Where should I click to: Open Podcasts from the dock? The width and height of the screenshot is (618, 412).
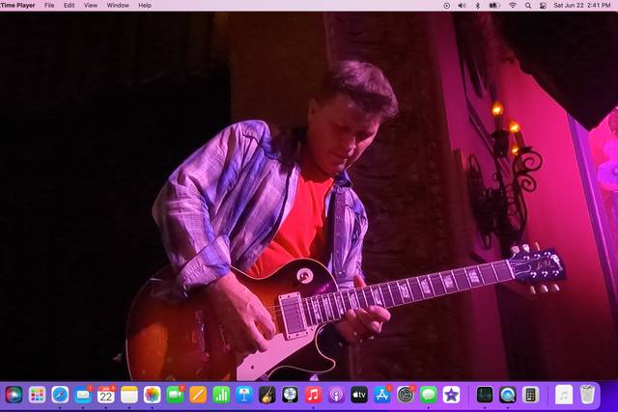click(x=336, y=395)
